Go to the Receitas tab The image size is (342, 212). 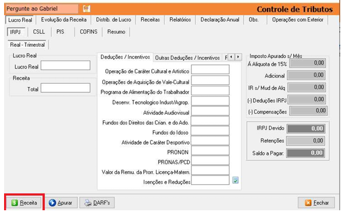click(150, 20)
